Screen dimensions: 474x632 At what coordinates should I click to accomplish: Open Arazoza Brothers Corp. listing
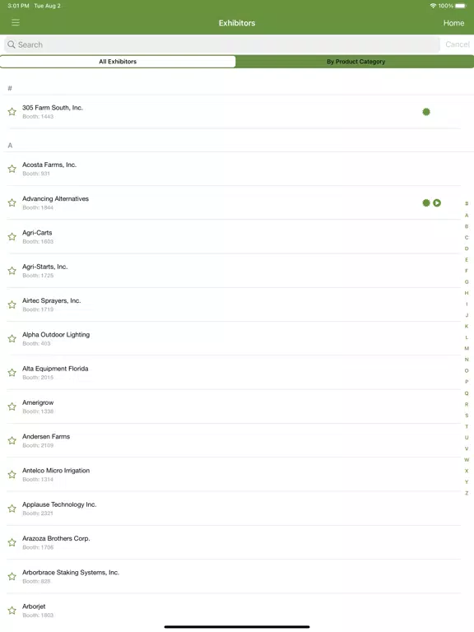[234, 542]
